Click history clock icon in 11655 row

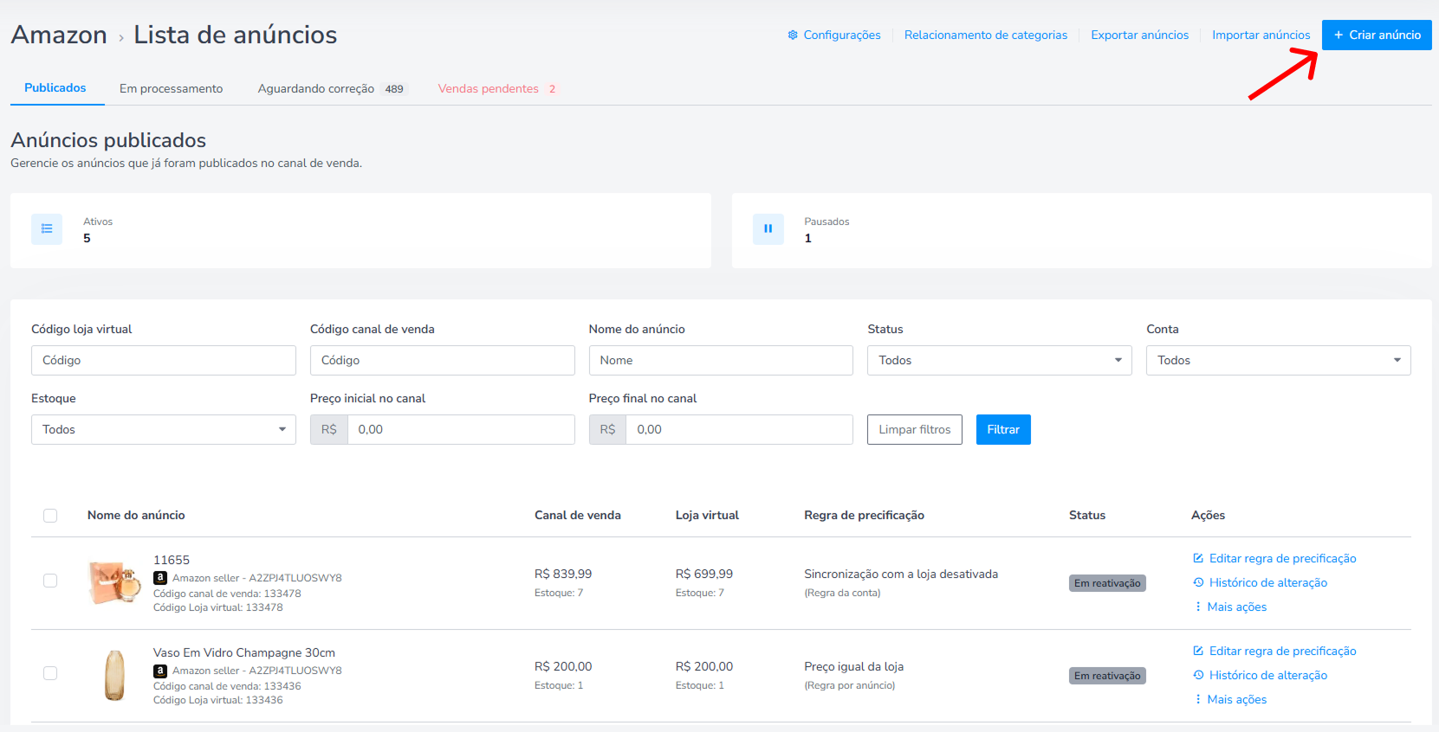(1198, 582)
